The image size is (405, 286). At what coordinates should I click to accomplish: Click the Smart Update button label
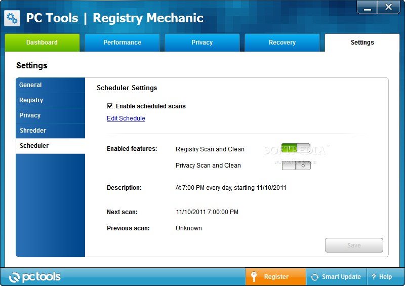click(x=341, y=277)
